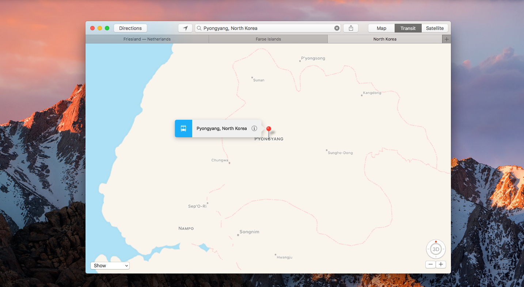Switch to the Faroe Islands tab
Image resolution: width=524 pixels, height=287 pixels.
pyautogui.click(x=268, y=39)
